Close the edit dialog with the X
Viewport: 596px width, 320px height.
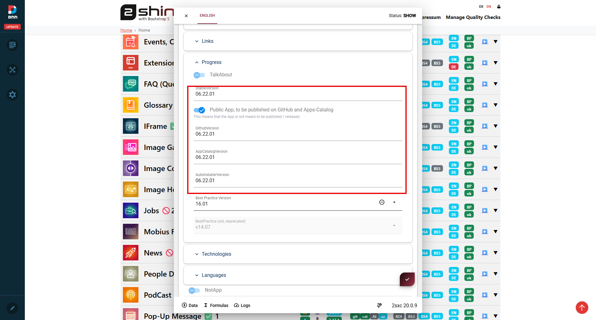click(186, 16)
